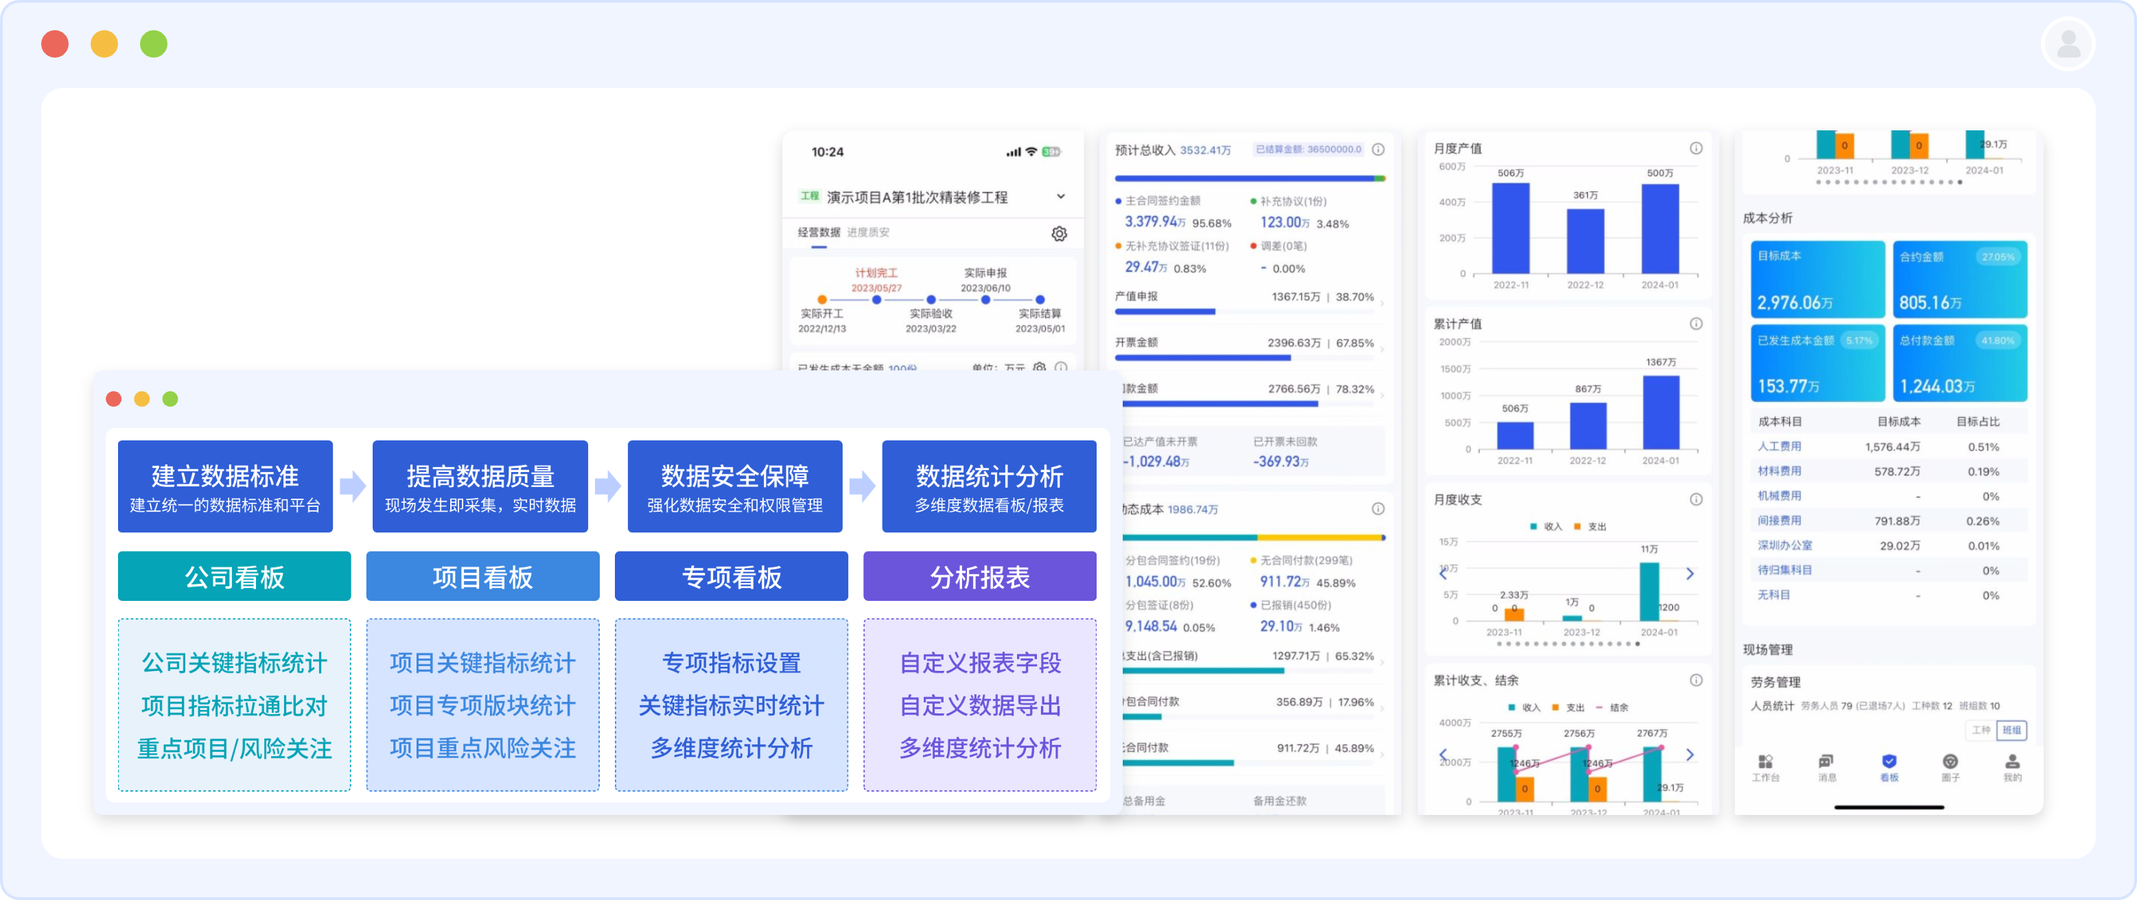Screen dimensions: 2137x900
Task: Click the 目标成本 2,976.06万 card
Action: tap(1818, 280)
